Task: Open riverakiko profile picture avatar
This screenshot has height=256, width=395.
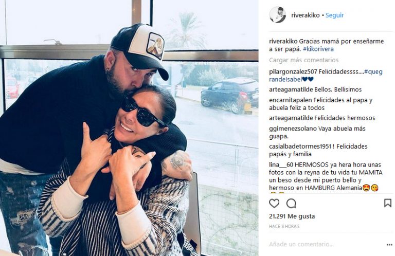Action: tap(277, 15)
